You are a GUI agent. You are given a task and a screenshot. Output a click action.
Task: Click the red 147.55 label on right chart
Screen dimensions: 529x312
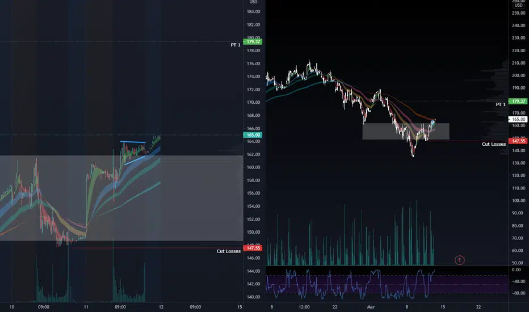pyautogui.click(x=518, y=141)
